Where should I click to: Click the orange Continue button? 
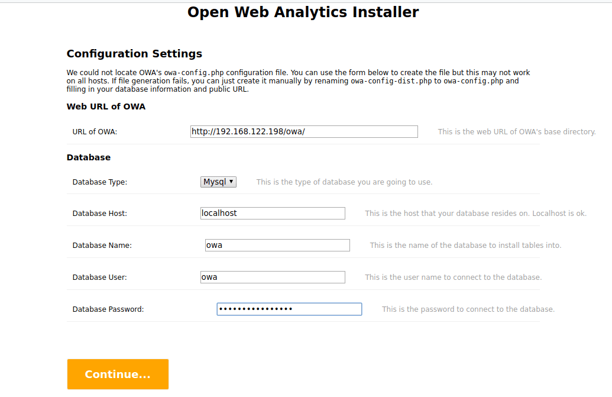point(118,374)
